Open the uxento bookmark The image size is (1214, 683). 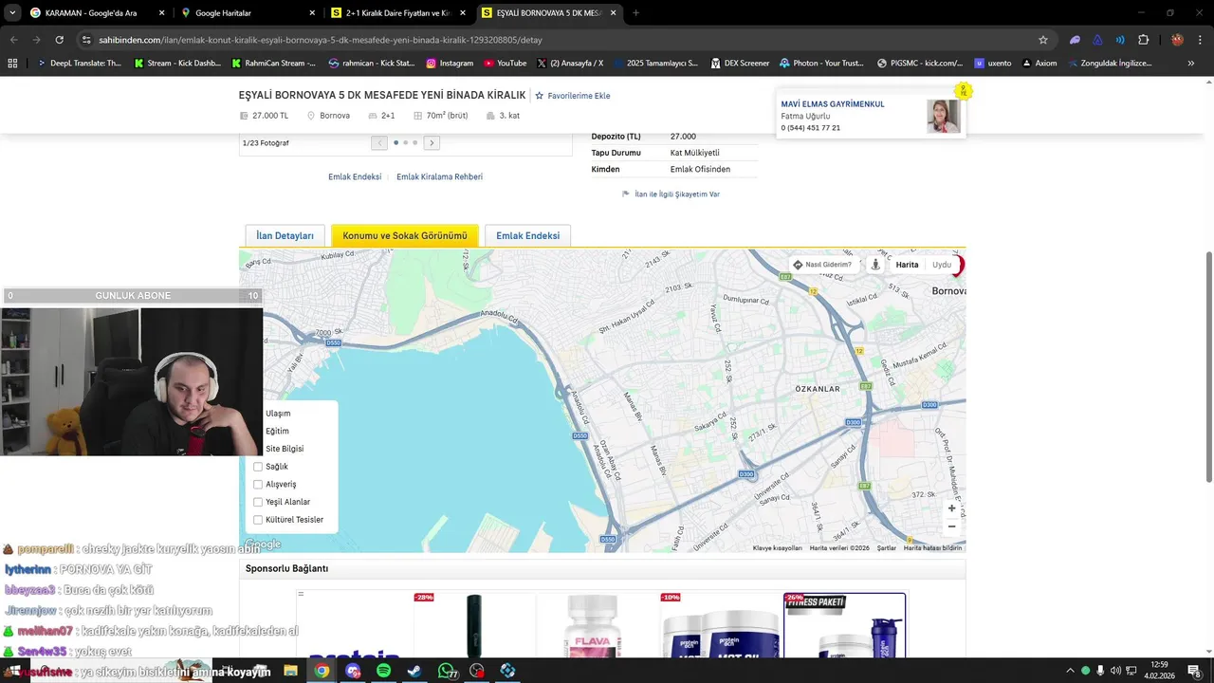pos(993,64)
